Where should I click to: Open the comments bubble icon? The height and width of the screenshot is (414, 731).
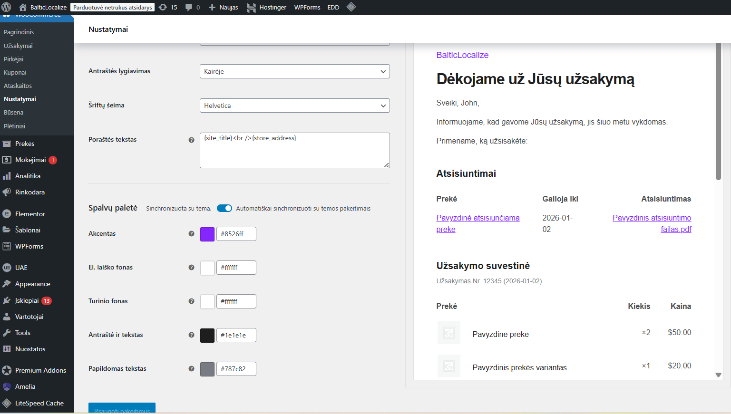click(x=189, y=7)
